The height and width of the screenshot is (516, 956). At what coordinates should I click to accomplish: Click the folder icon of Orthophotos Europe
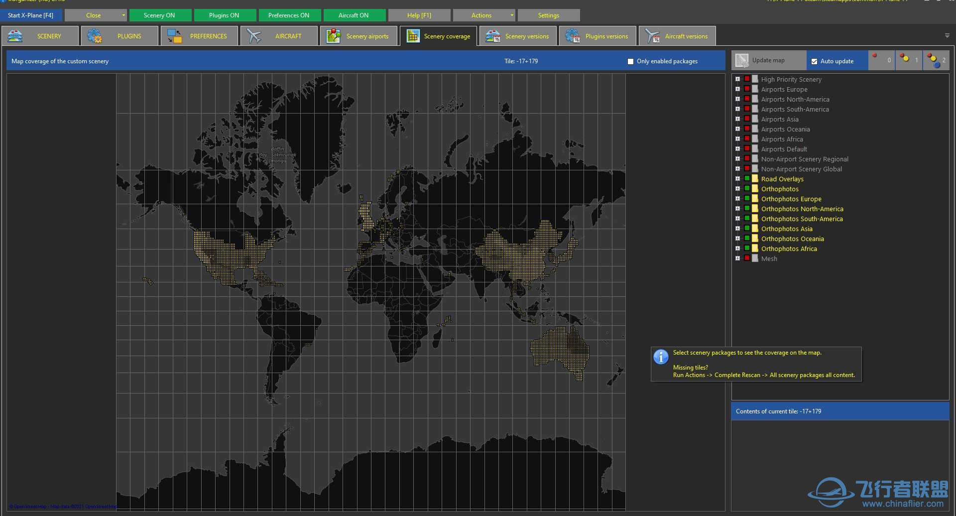(x=755, y=199)
